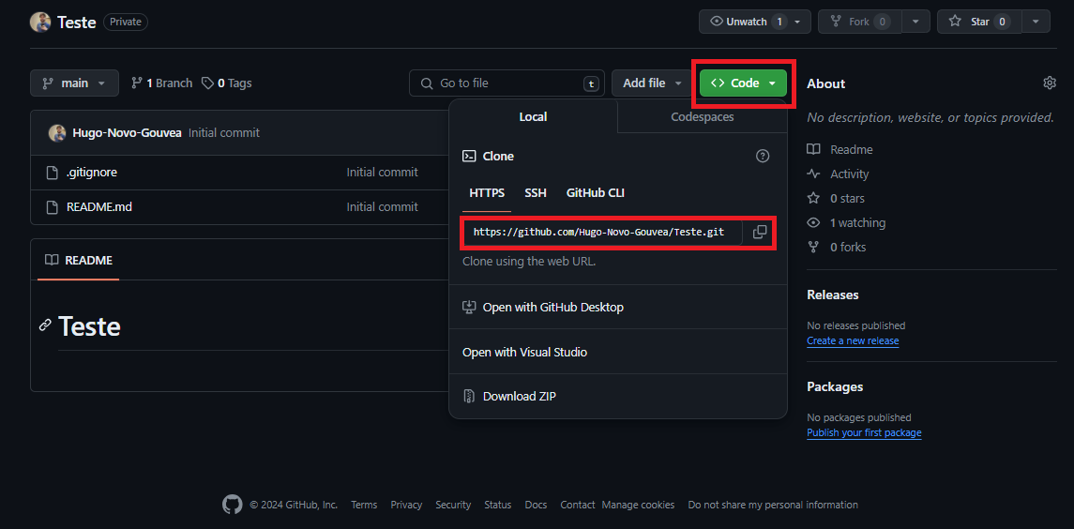Click Create a new release link
1074x529 pixels.
(852, 341)
